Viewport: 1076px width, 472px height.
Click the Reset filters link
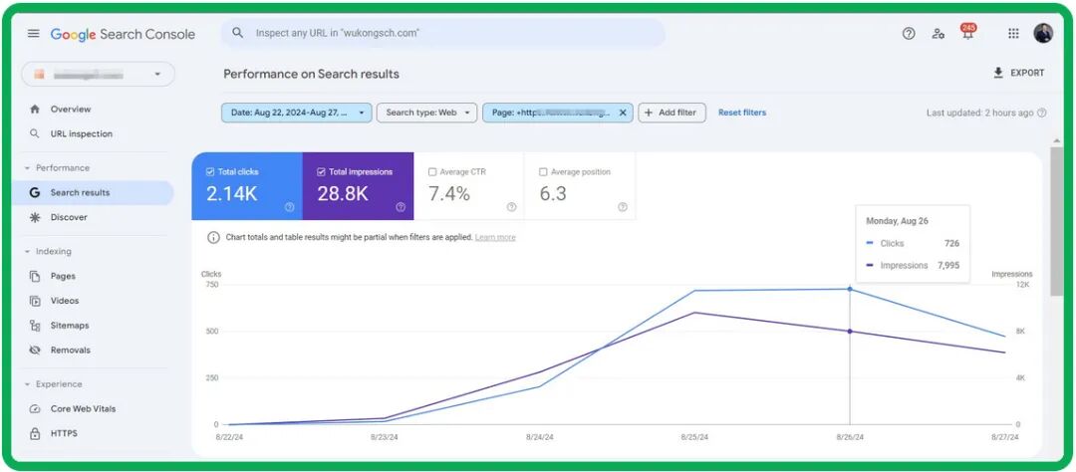(x=742, y=113)
